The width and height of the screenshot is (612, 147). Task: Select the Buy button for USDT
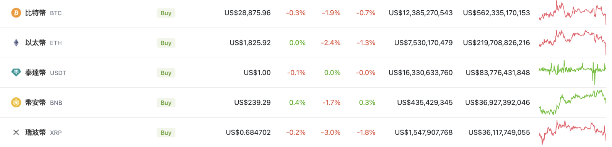pyautogui.click(x=166, y=73)
